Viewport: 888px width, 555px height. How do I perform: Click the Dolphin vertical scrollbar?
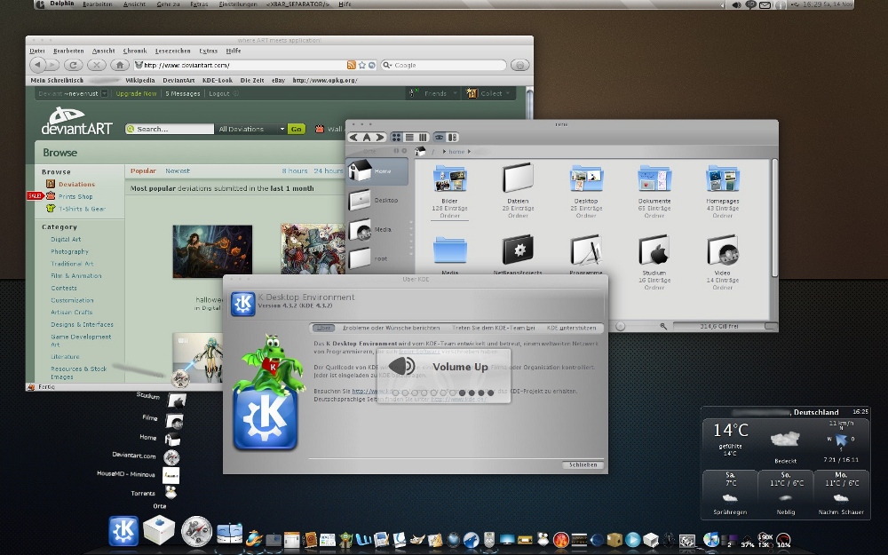[x=774, y=218]
